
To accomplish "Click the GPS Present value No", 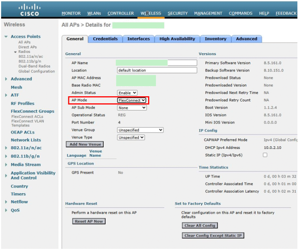I will point(120,173).
